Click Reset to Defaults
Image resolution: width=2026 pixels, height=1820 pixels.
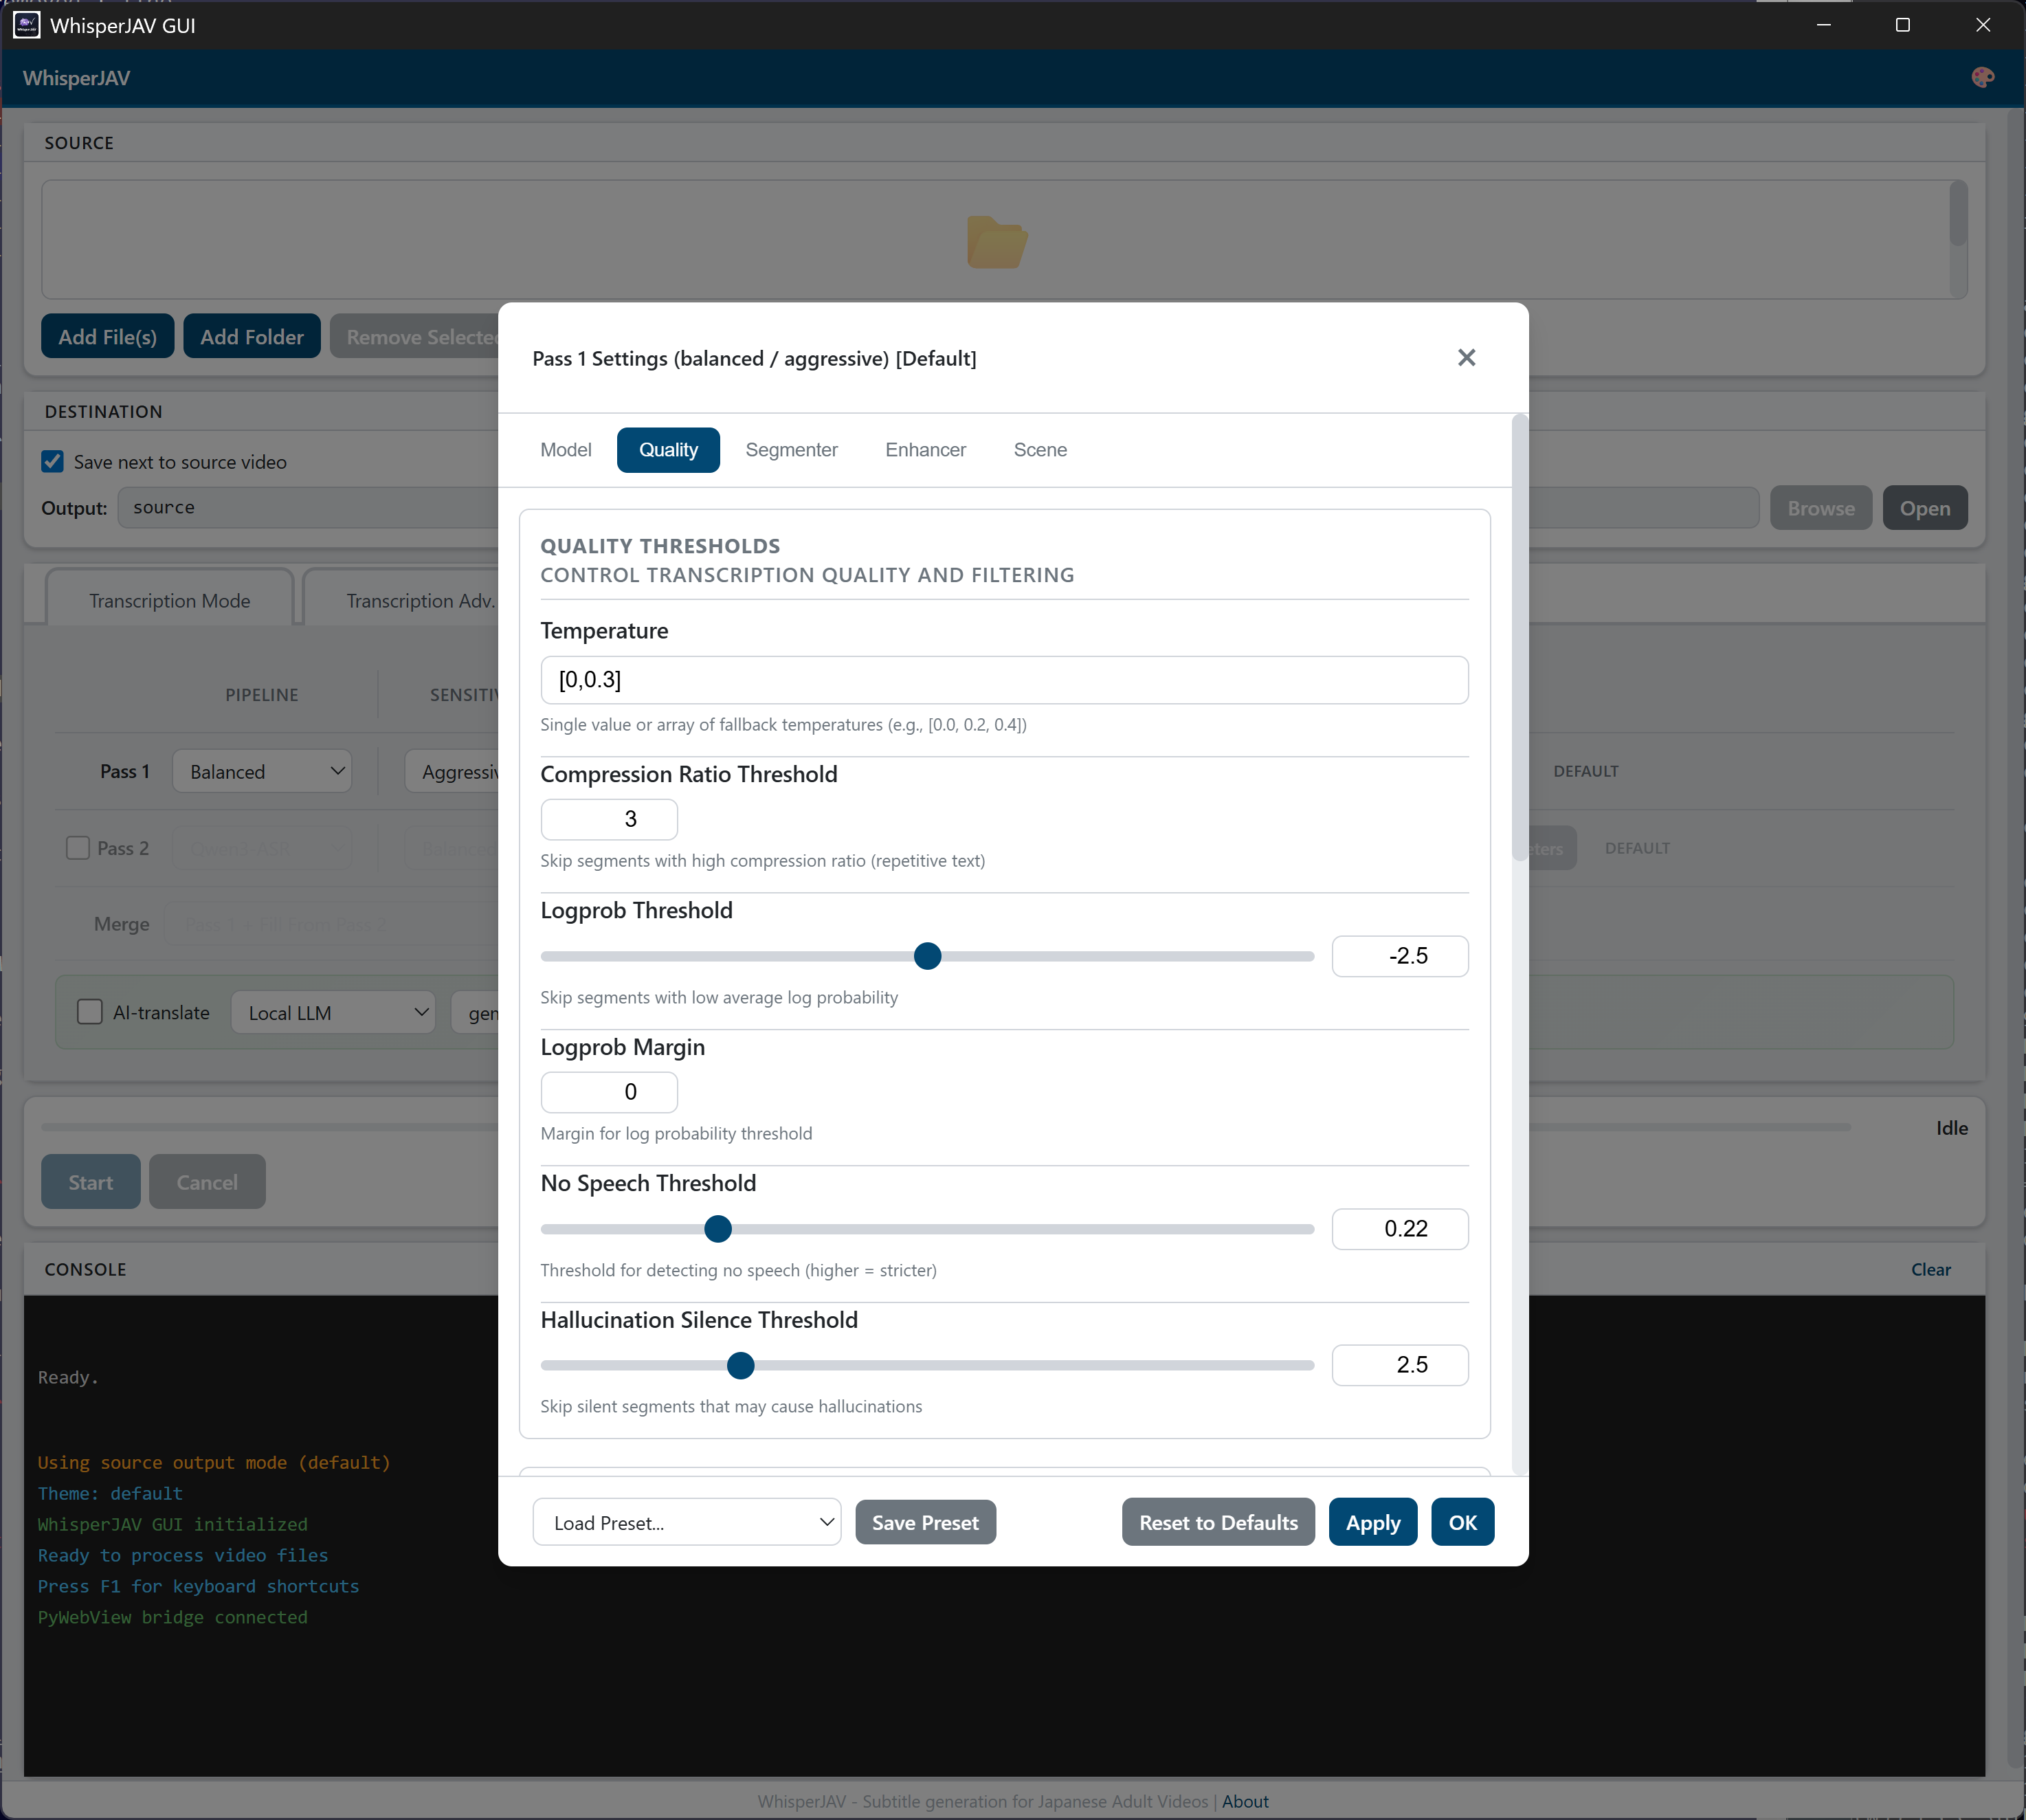[x=1217, y=1522]
